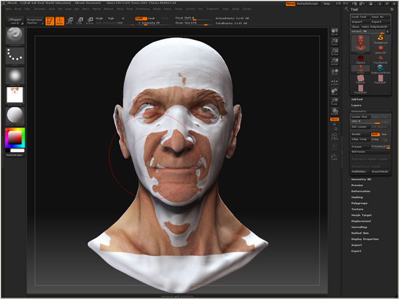Expand the Masking section
The width and height of the screenshot is (399, 299).
click(357, 197)
